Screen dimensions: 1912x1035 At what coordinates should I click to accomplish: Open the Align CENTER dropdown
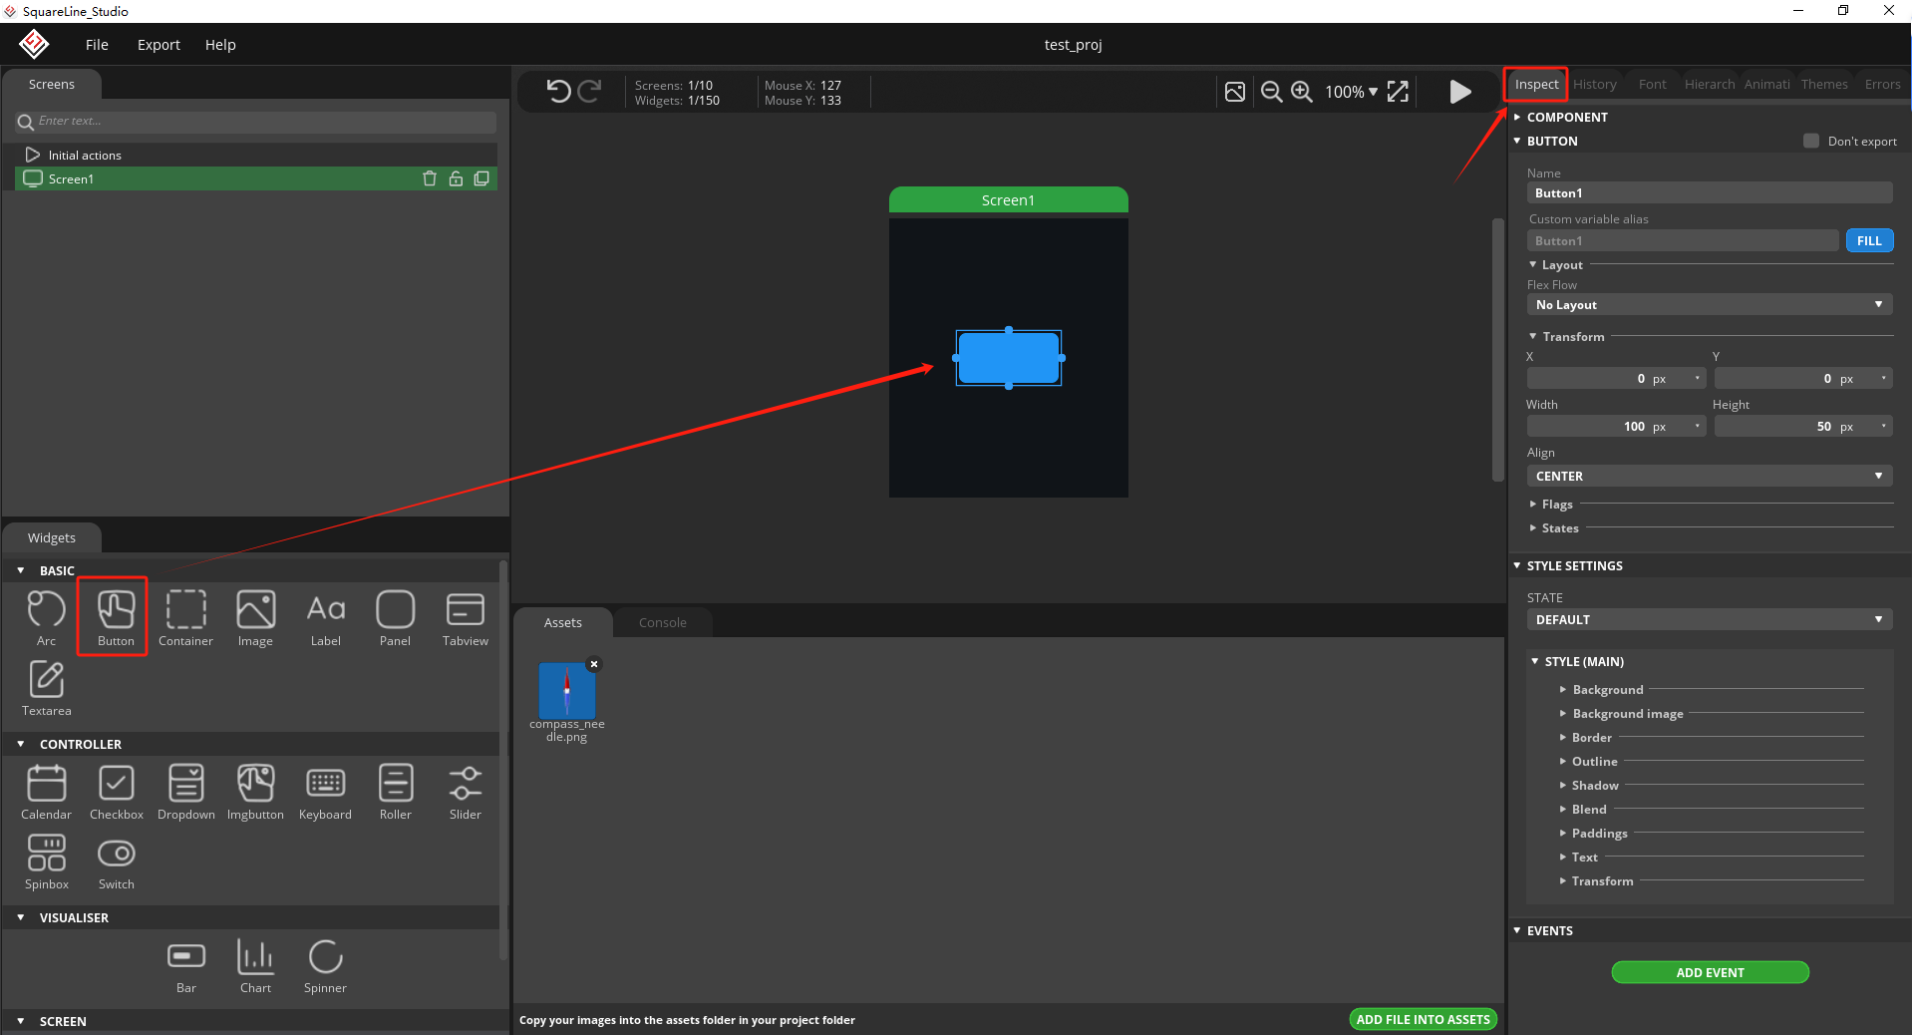pos(1709,477)
